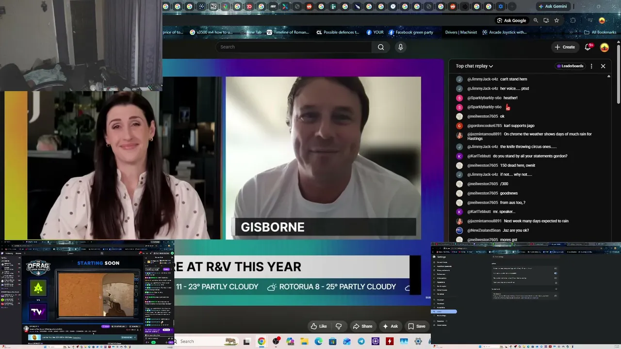
Task: Open the YOUR Facebook bookmark
Action: [x=375, y=32]
